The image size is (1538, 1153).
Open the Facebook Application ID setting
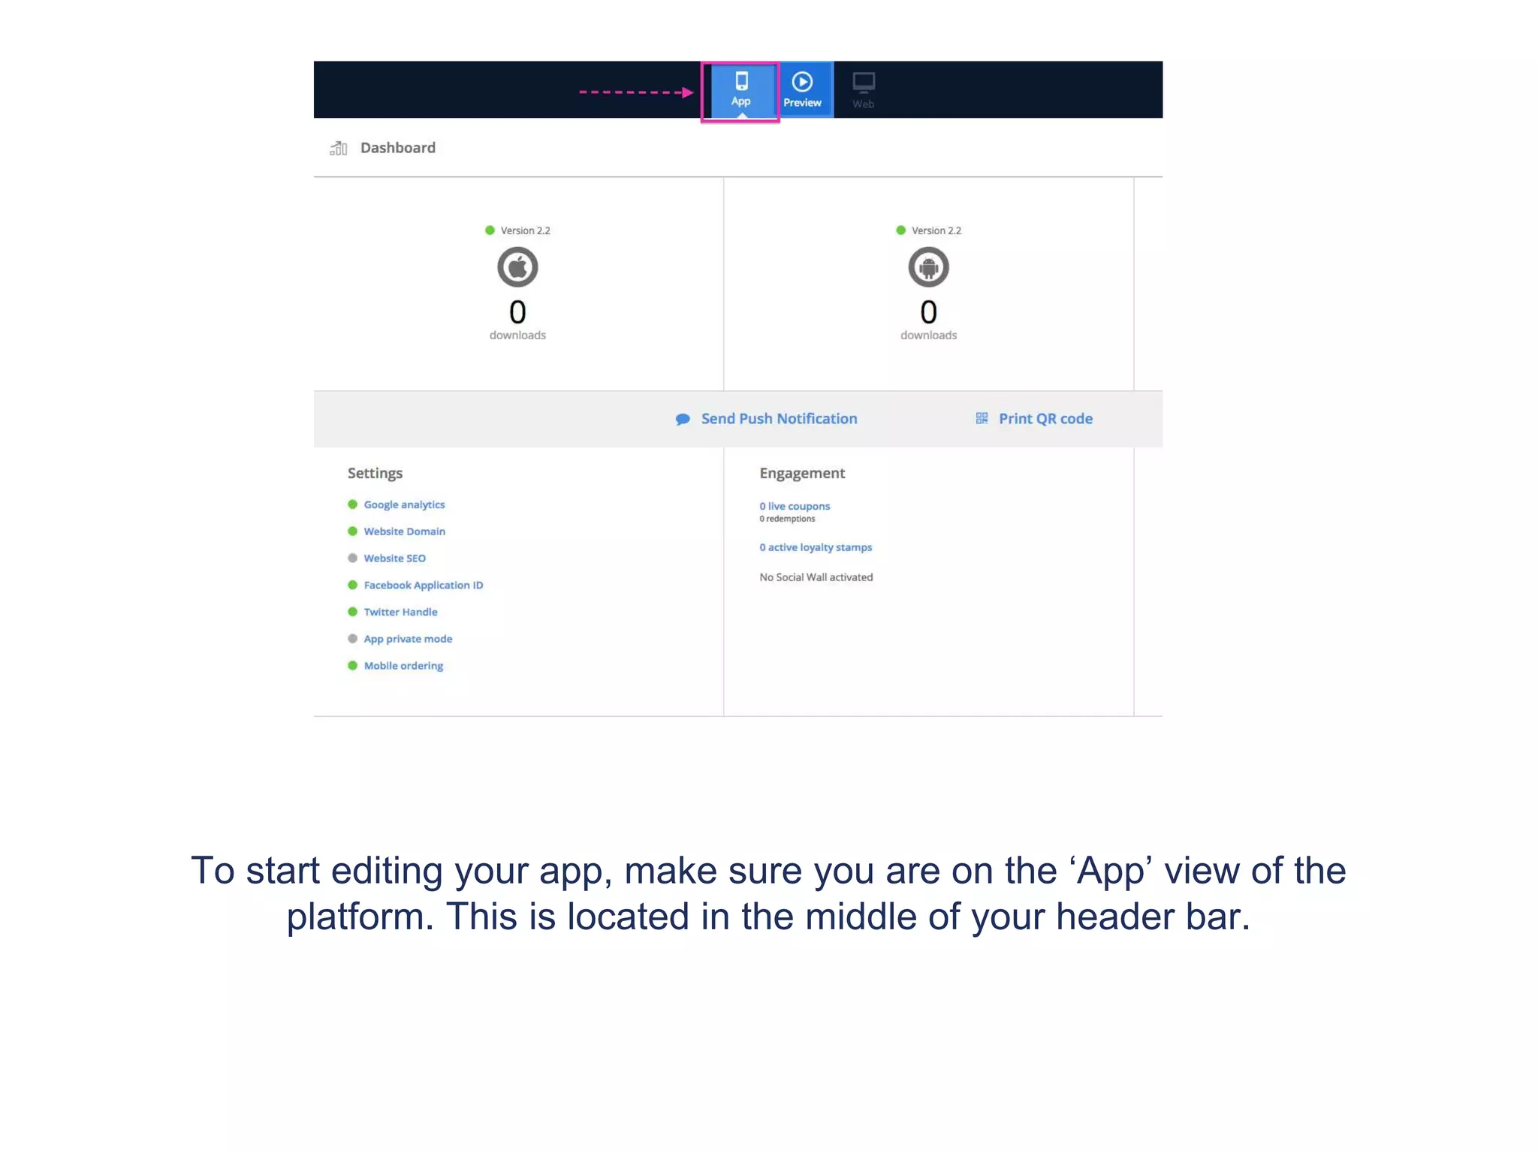(423, 586)
